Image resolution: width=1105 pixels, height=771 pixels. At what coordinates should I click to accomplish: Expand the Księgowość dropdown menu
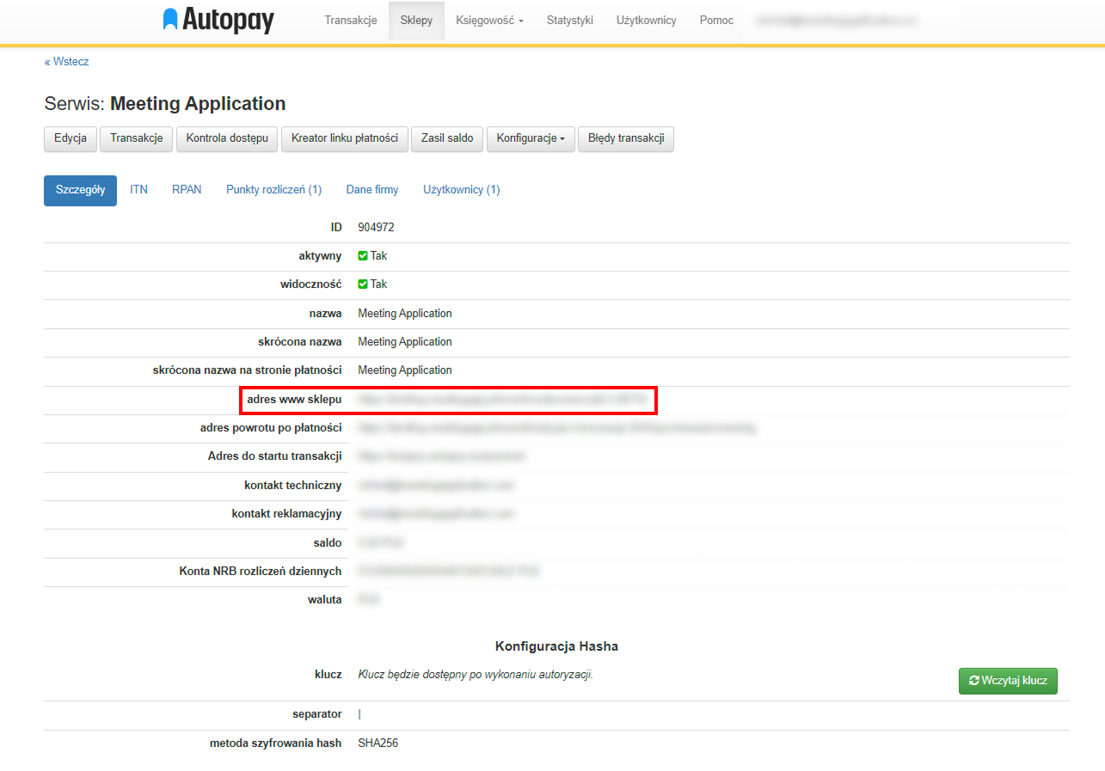(x=489, y=21)
